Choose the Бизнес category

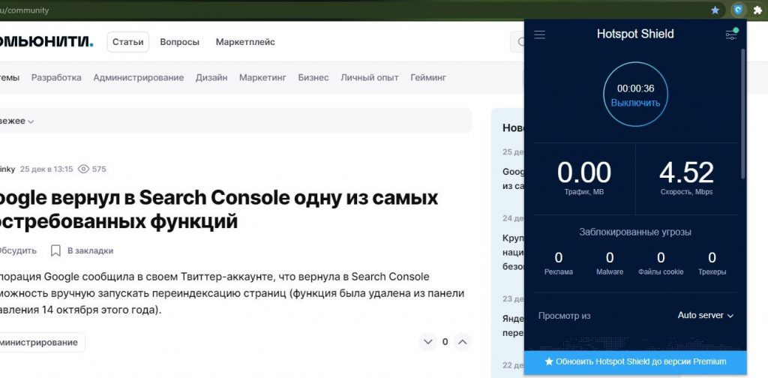click(313, 77)
